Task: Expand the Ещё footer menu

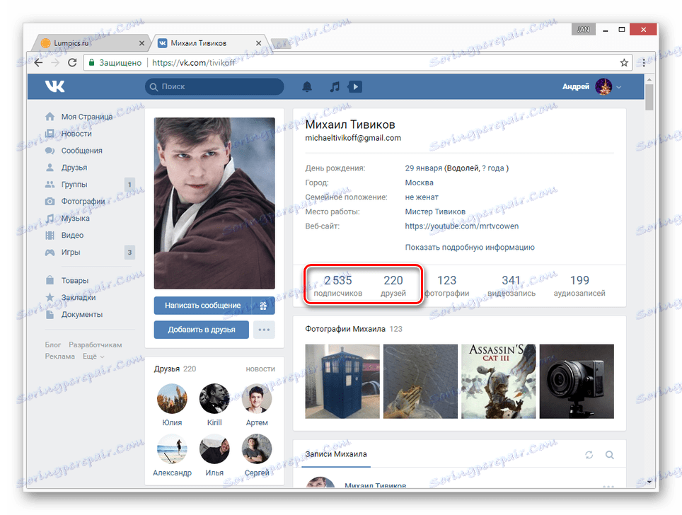Action: click(93, 357)
